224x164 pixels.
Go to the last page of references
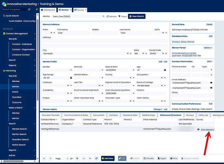coord(90,158)
